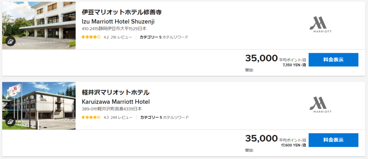
Task: Click star rating for Karuizawa Marriott Hotel
Action: click(x=91, y=117)
